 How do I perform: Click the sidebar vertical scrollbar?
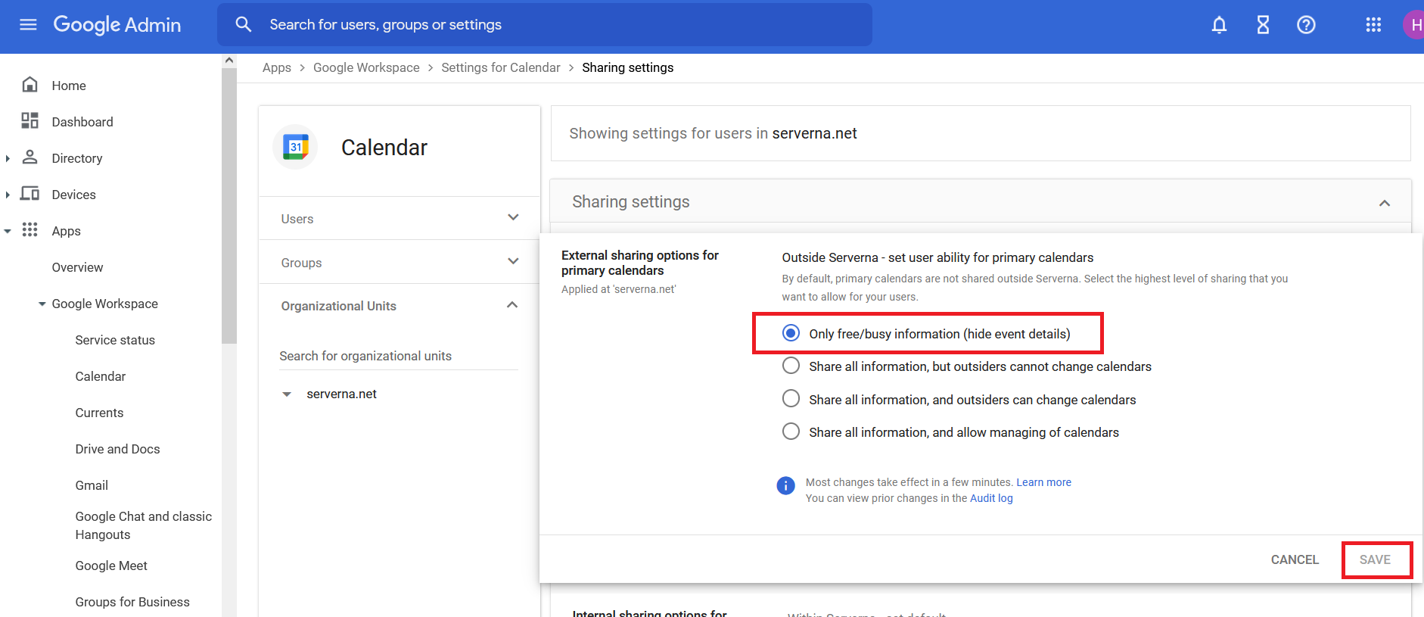coord(229,204)
